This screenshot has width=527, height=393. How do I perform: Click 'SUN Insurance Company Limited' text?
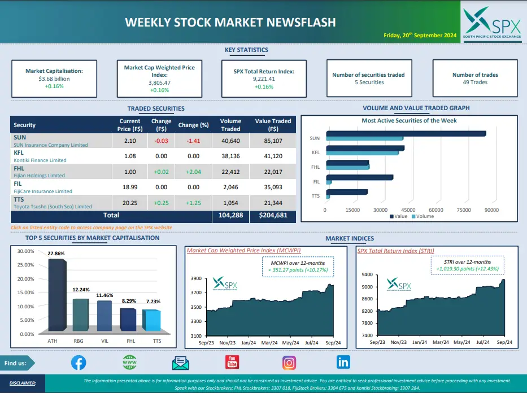tap(51, 145)
